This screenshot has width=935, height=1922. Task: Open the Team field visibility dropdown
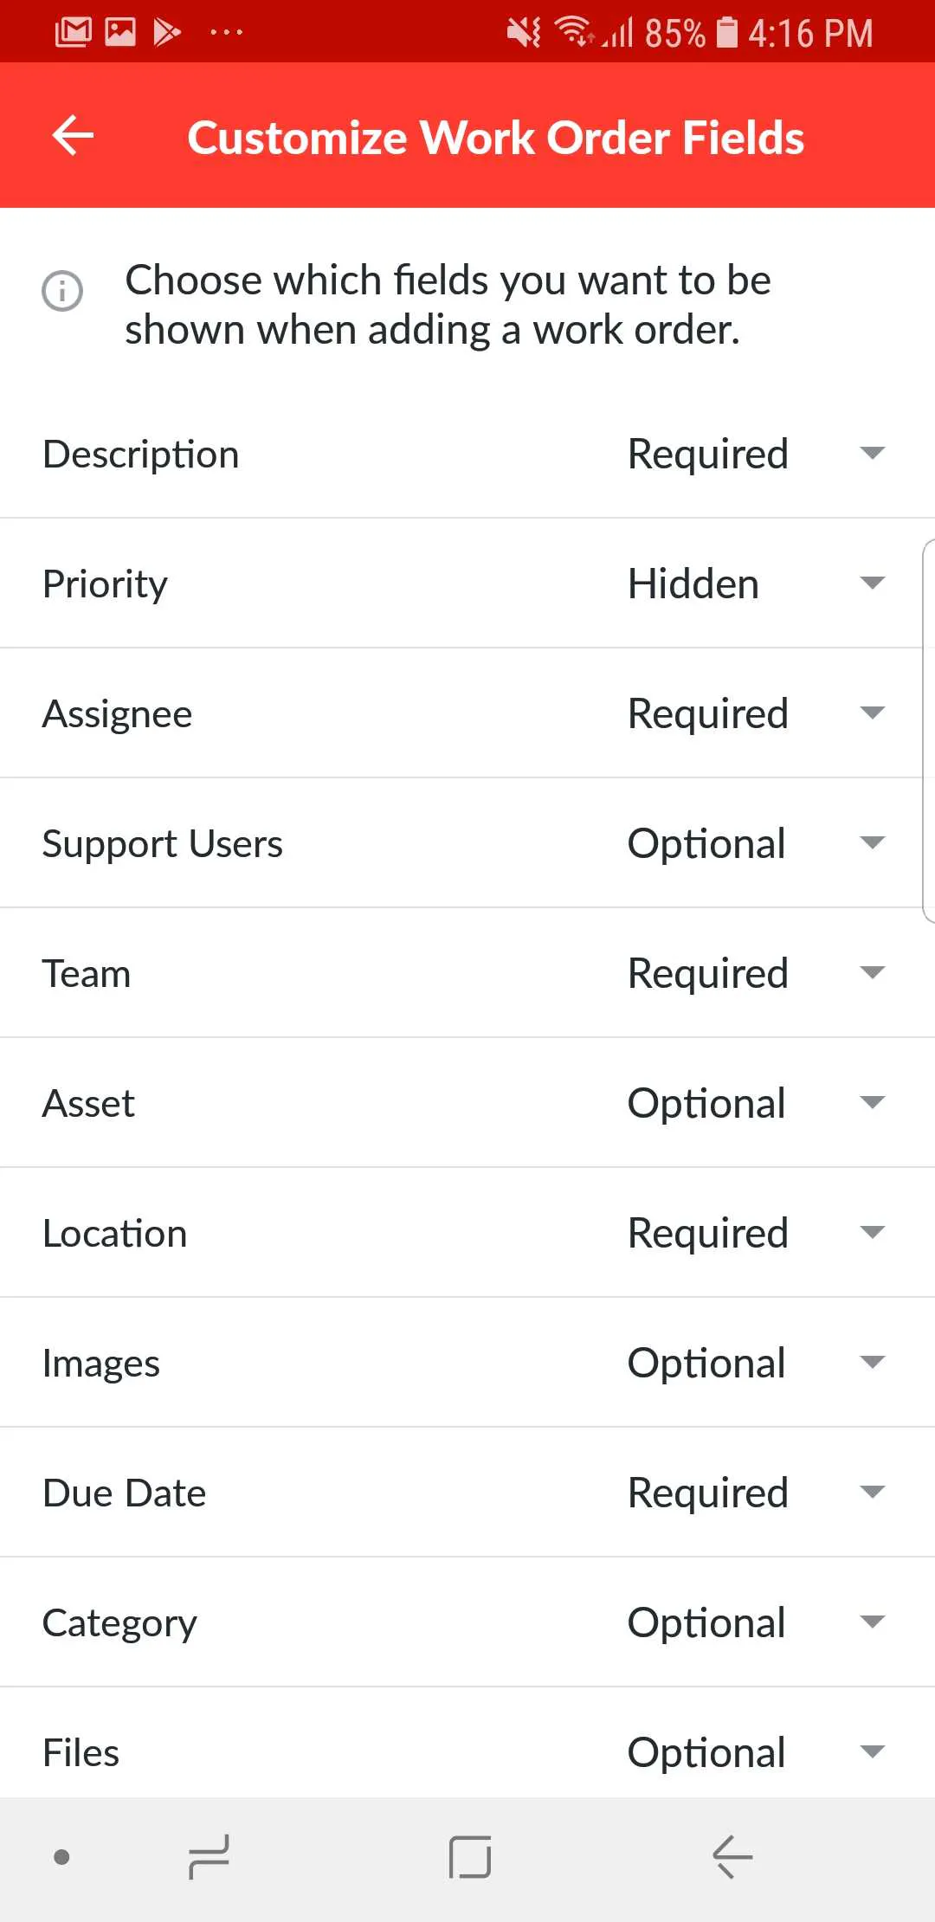pyautogui.click(x=872, y=972)
